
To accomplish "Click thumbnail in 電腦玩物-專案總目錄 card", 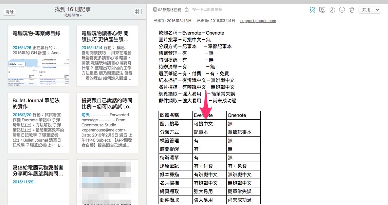I will pyautogui.click(x=38, y=73).
